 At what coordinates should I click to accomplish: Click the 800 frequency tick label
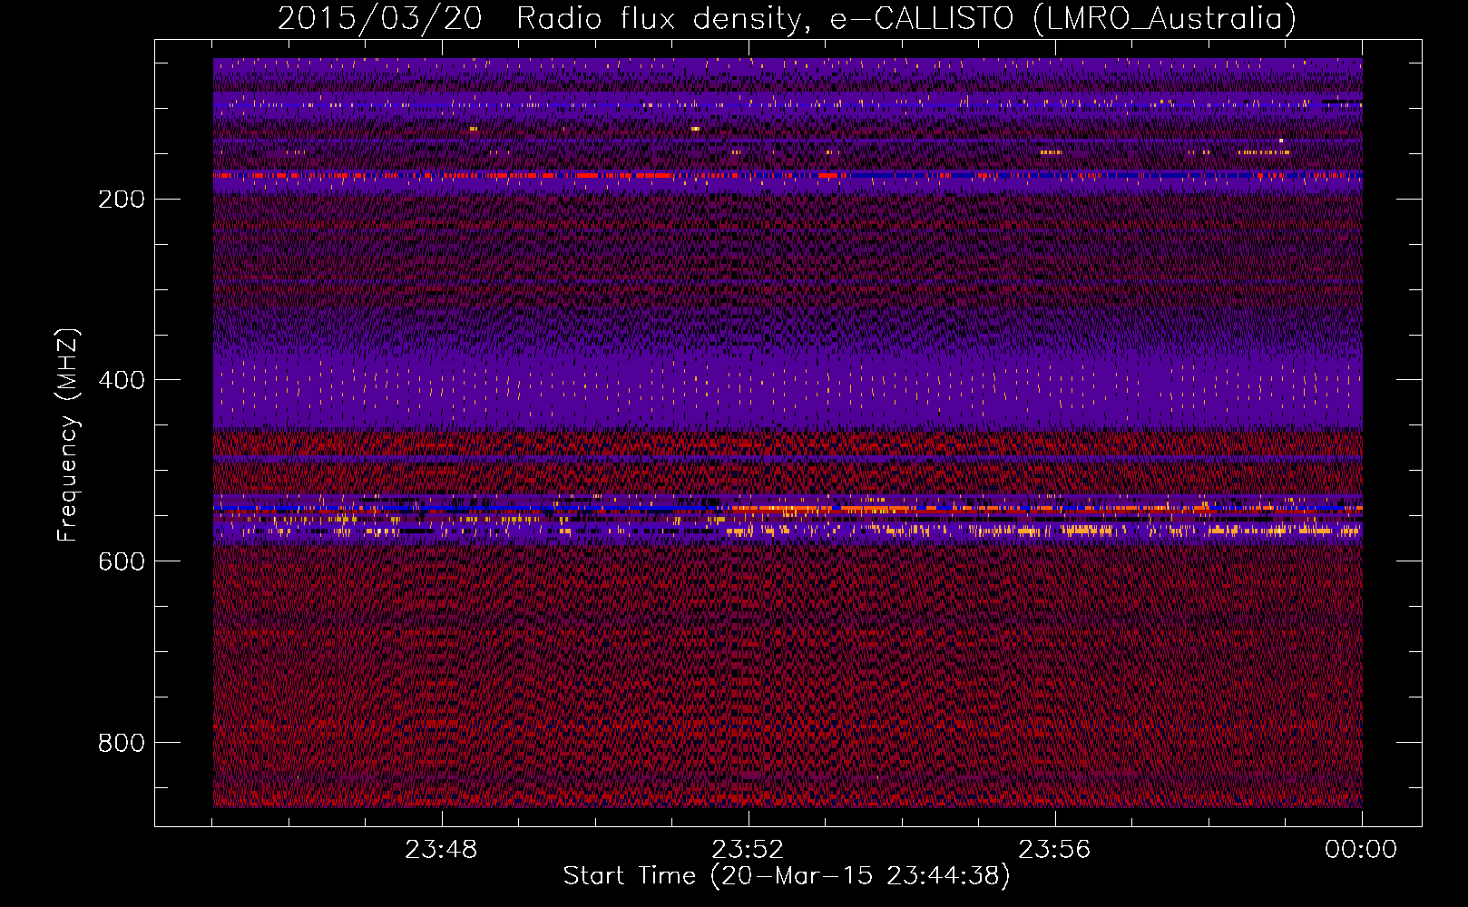(x=122, y=743)
